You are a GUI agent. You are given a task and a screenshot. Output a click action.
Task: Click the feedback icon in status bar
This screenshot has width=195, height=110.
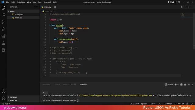coord(187,104)
